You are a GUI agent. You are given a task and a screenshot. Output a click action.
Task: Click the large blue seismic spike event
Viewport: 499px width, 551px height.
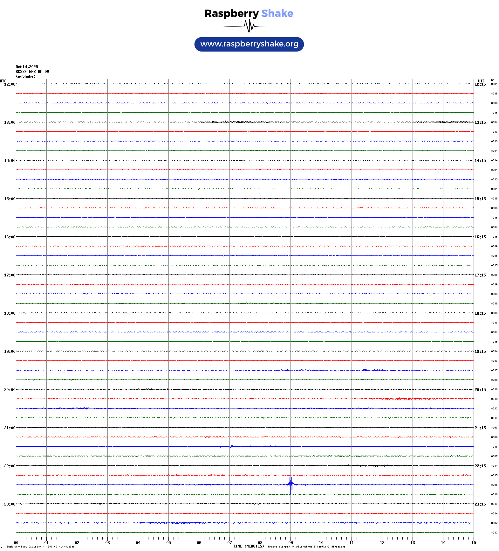[291, 485]
